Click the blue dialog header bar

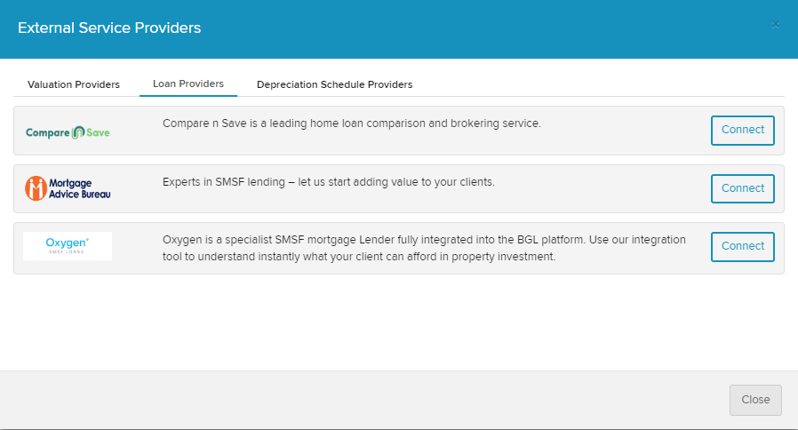[x=489, y=28]
